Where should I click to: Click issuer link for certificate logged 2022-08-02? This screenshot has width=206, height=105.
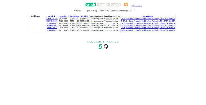pos(148,23)
